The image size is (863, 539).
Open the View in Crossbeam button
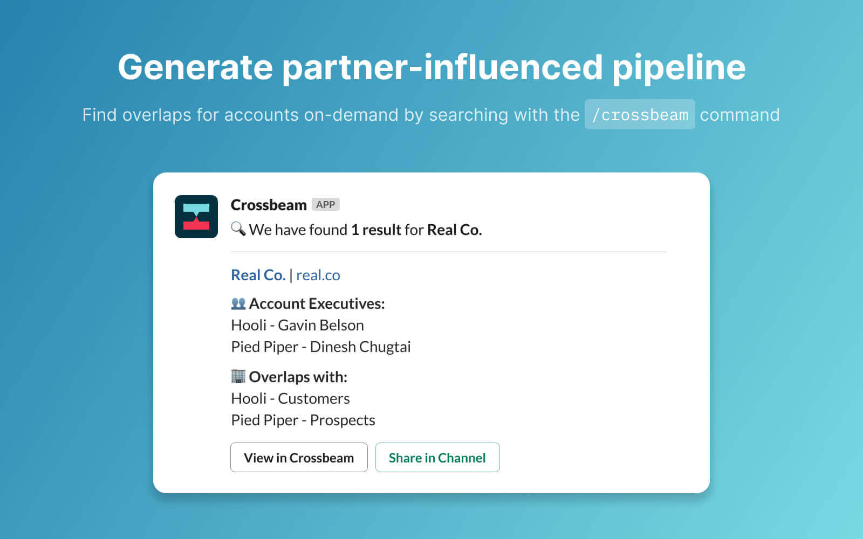299,458
